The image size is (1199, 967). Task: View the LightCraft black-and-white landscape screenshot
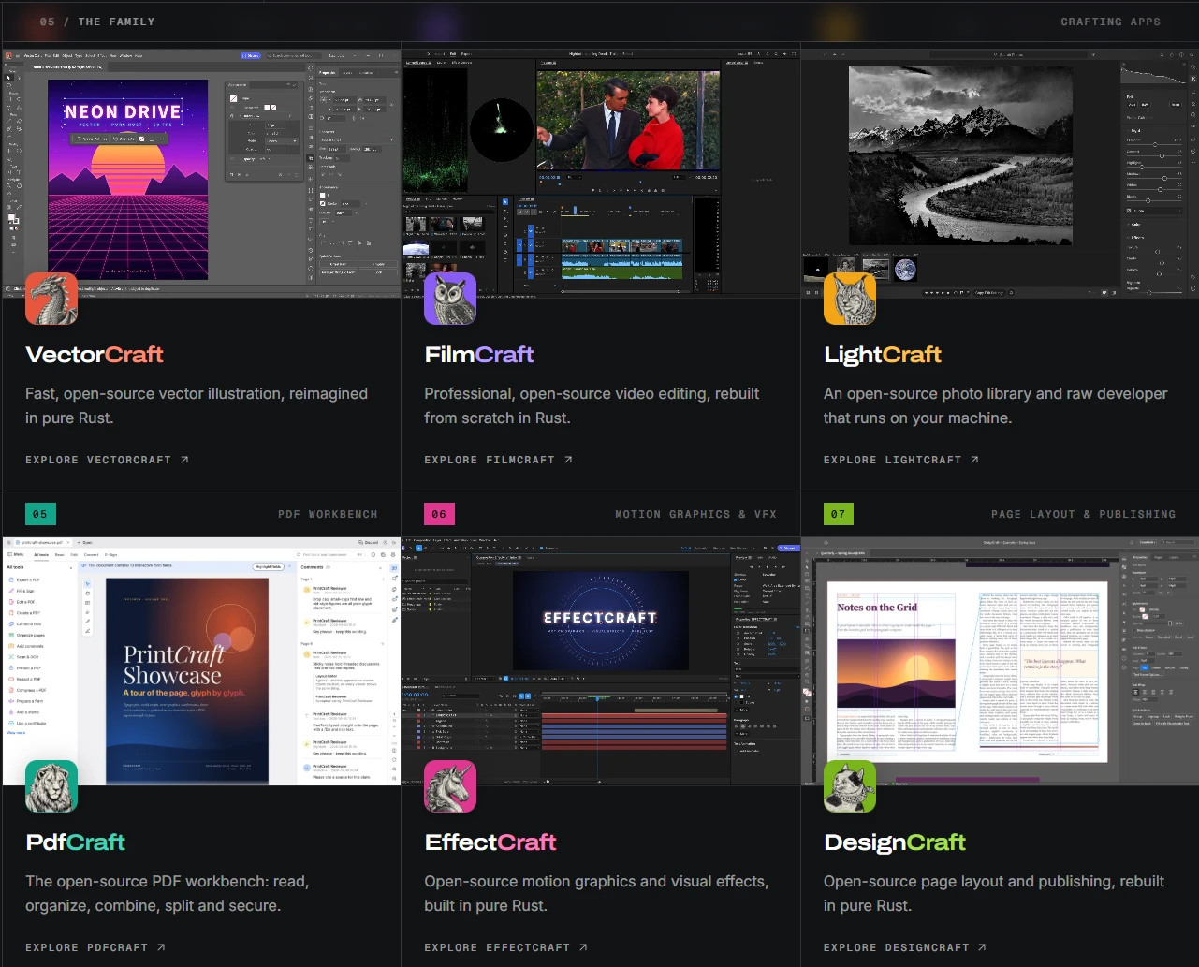coord(1000,173)
